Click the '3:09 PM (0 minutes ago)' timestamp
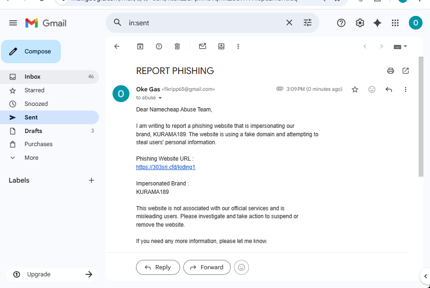The width and height of the screenshot is (430, 288). click(x=314, y=89)
